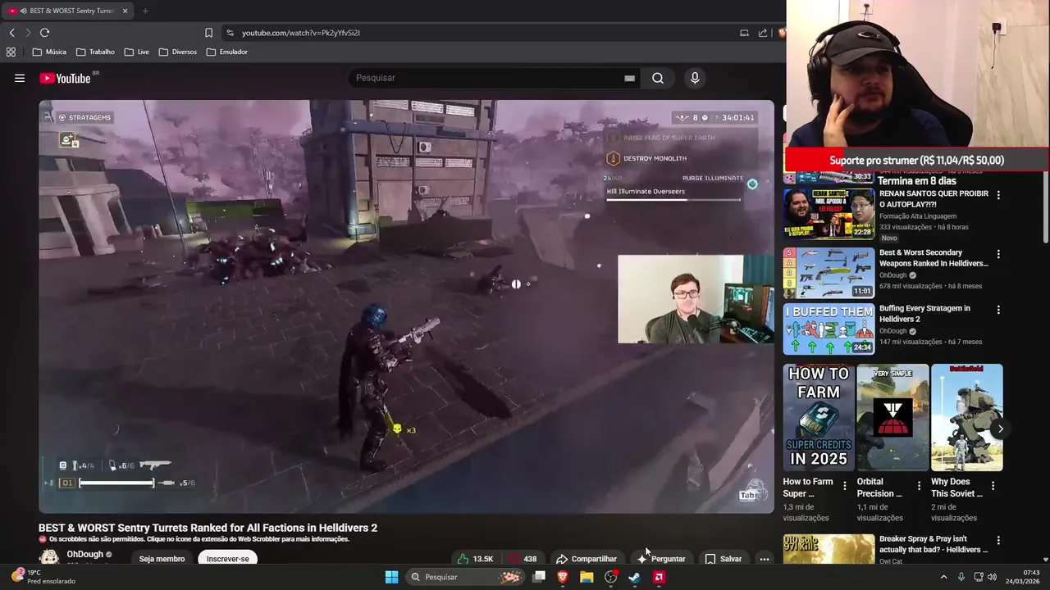
Task: Open RENAN SANTOS QUER PROIBIR thumbnail
Action: [829, 214]
